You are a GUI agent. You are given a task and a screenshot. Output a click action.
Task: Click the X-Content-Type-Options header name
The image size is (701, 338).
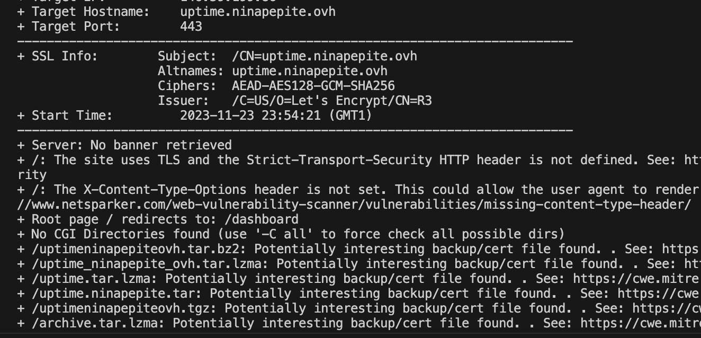pyautogui.click(x=165, y=189)
